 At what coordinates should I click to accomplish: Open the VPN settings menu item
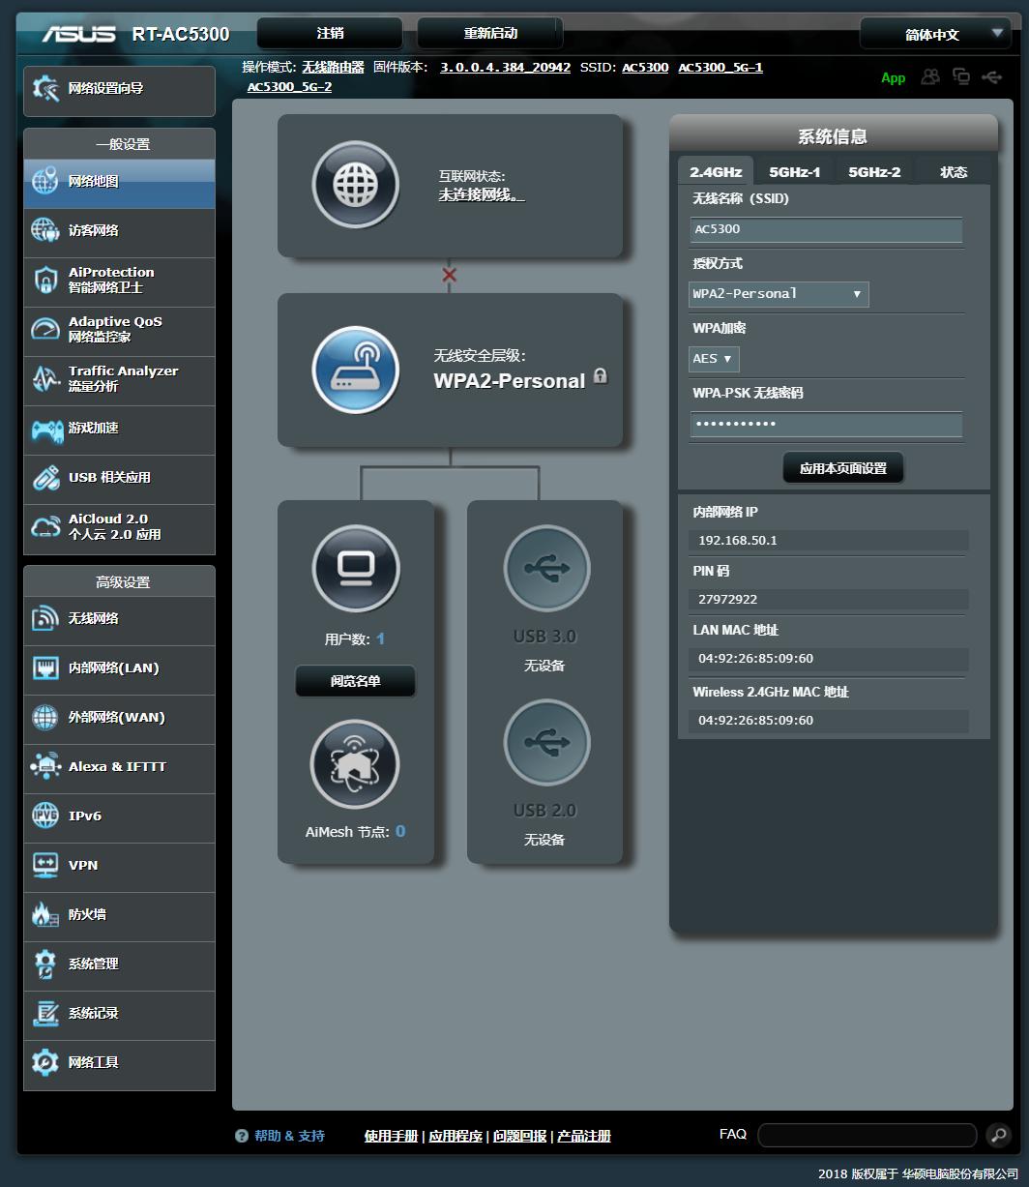point(120,865)
